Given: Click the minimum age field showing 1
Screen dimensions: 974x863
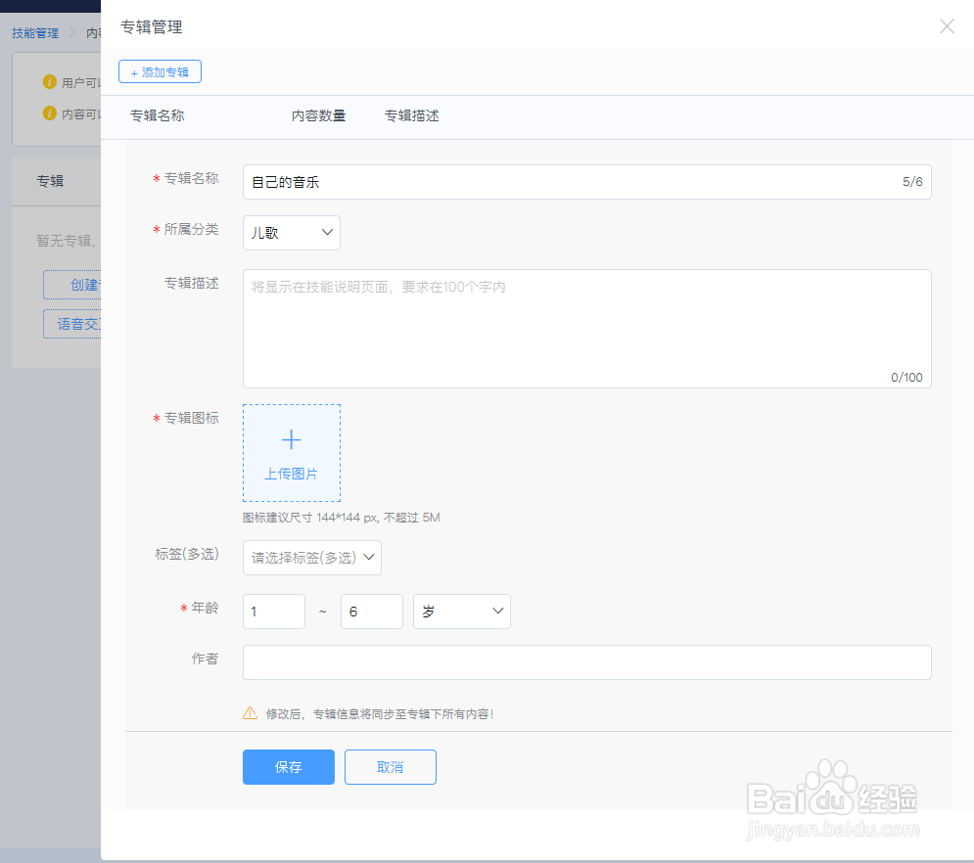Looking at the screenshot, I should coord(273,611).
